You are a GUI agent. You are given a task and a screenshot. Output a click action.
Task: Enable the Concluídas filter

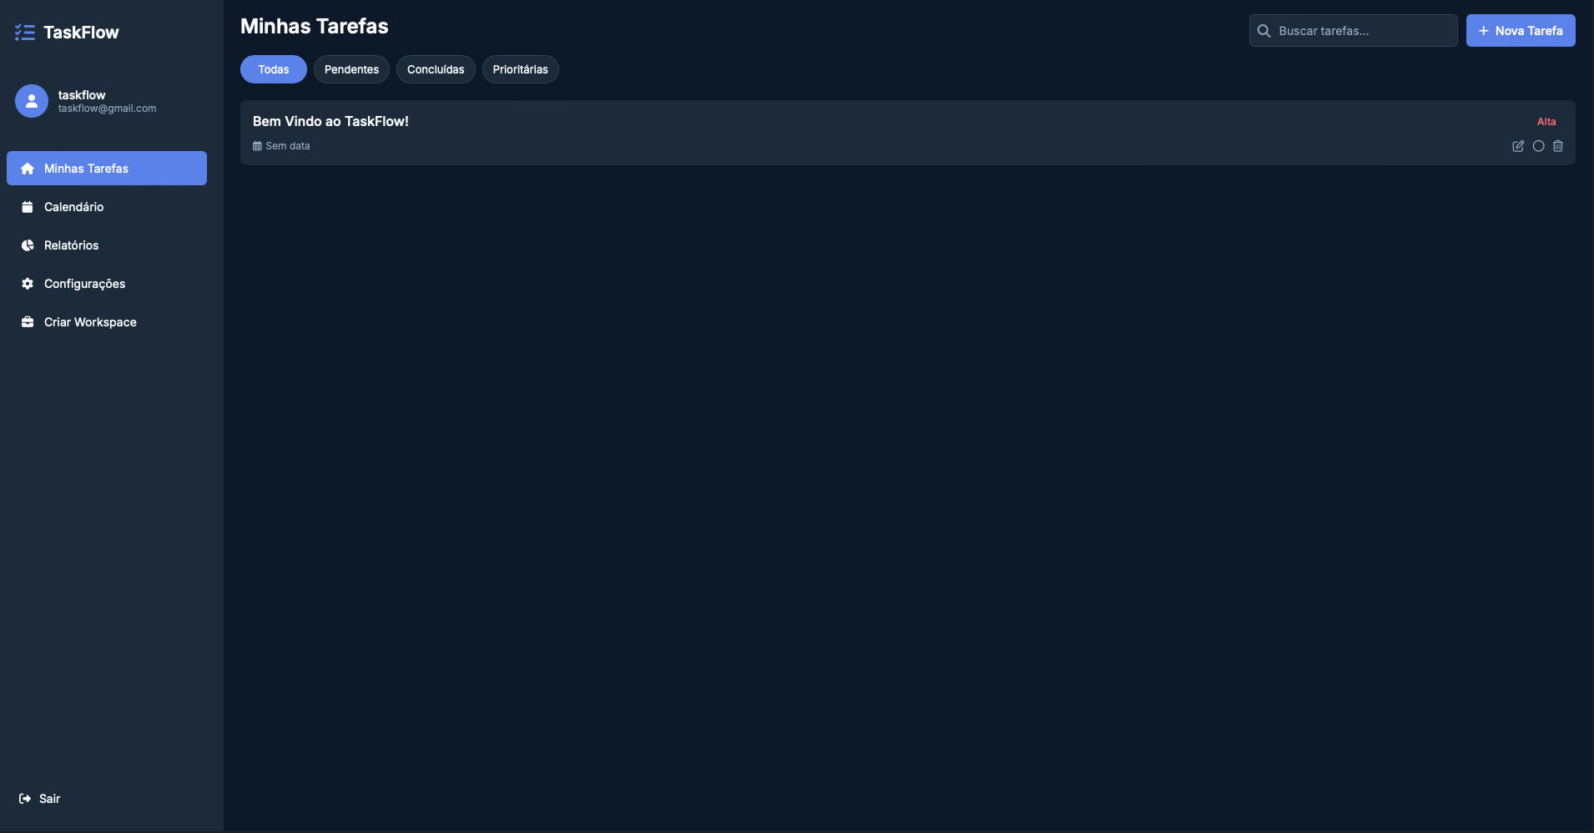click(x=436, y=69)
